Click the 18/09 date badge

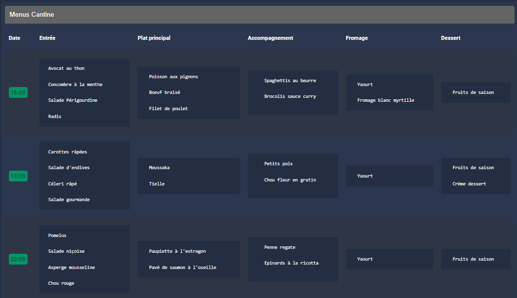pos(18,92)
